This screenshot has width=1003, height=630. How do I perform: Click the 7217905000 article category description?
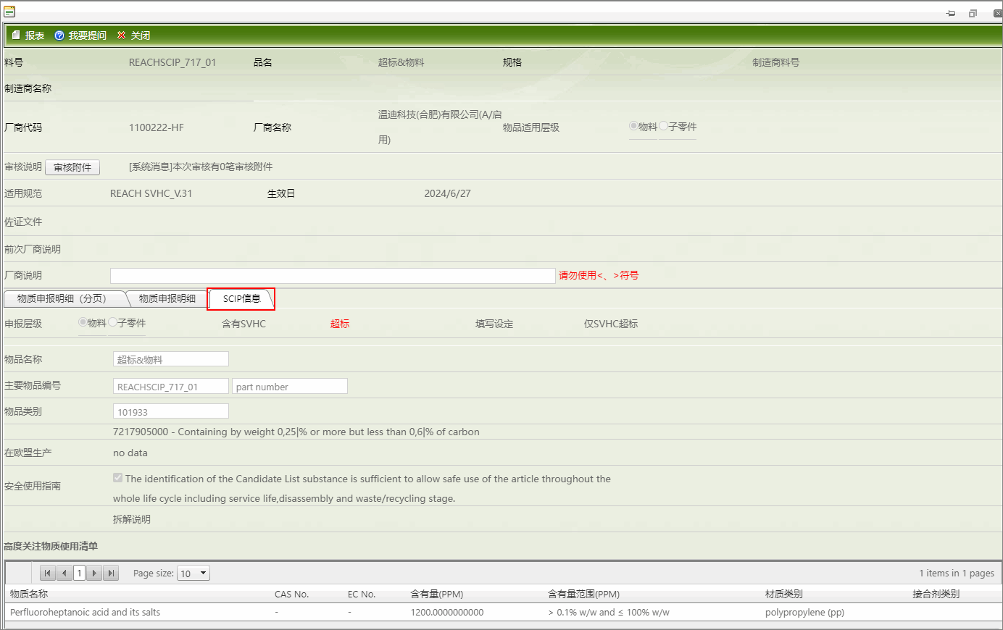click(296, 432)
